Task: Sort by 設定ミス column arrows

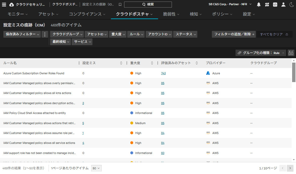Action: (121, 63)
